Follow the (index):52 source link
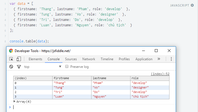198x112 pixels. tap(160, 74)
